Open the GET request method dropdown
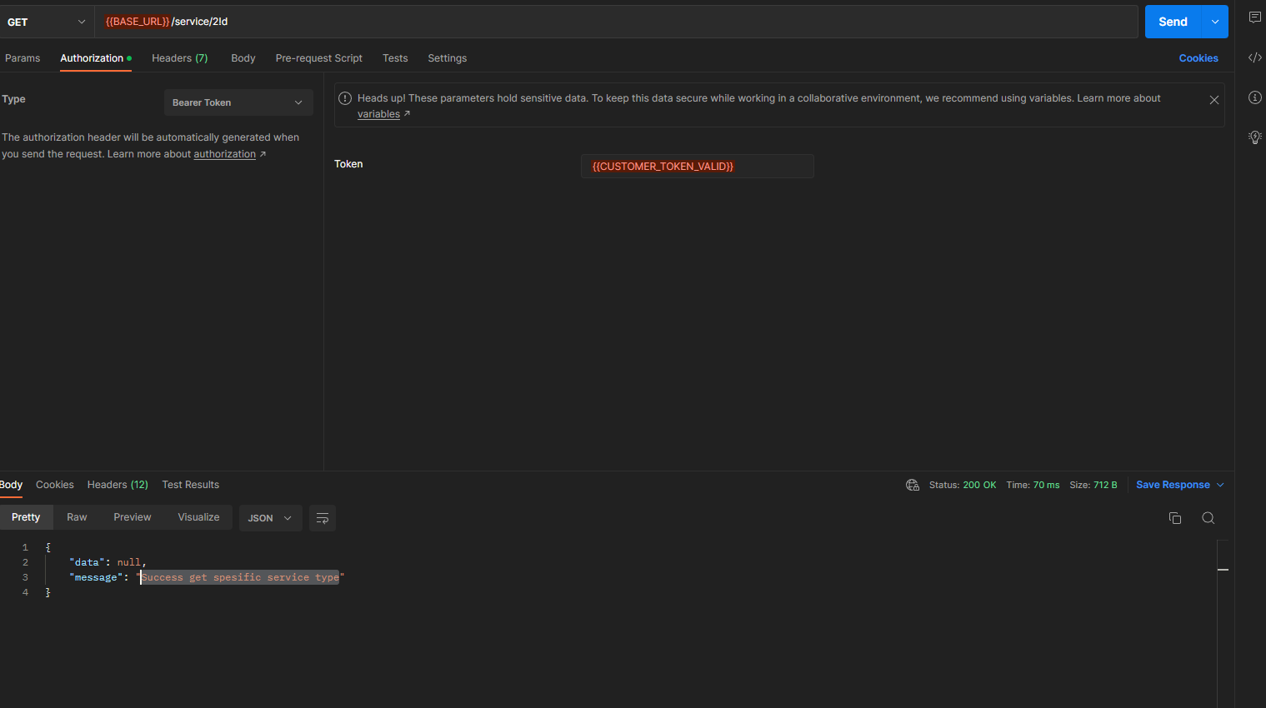This screenshot has width=1266, height=708. [x=48, y=22]
